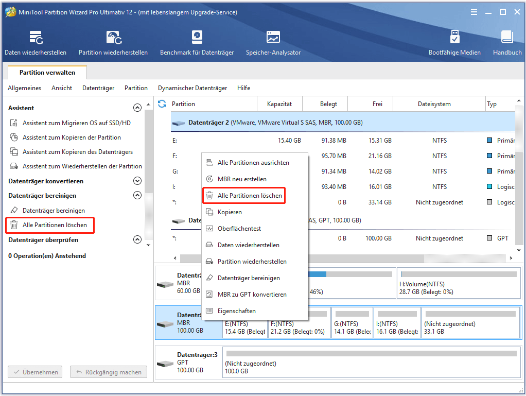Open Benchmark für Datenträger
The width and height of the screenshot is (526, 396).
[197, 43]
